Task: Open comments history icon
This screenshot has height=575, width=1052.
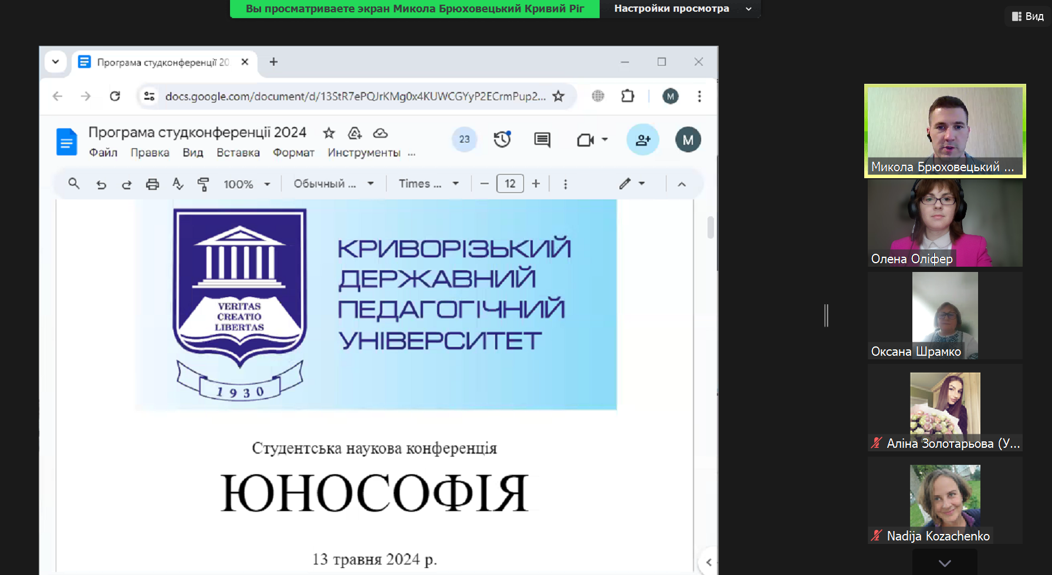Action: point(542,140)
